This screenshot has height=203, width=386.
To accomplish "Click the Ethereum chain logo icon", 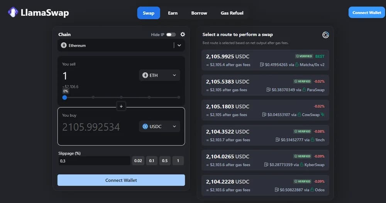I will click(64, 46).
